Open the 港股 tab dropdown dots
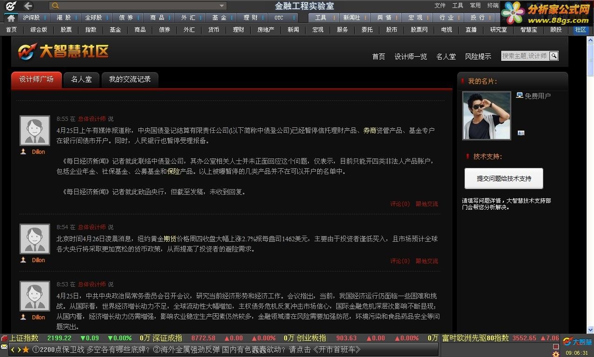The height and width of the screenshot is (357, 594). coord(77,18)
